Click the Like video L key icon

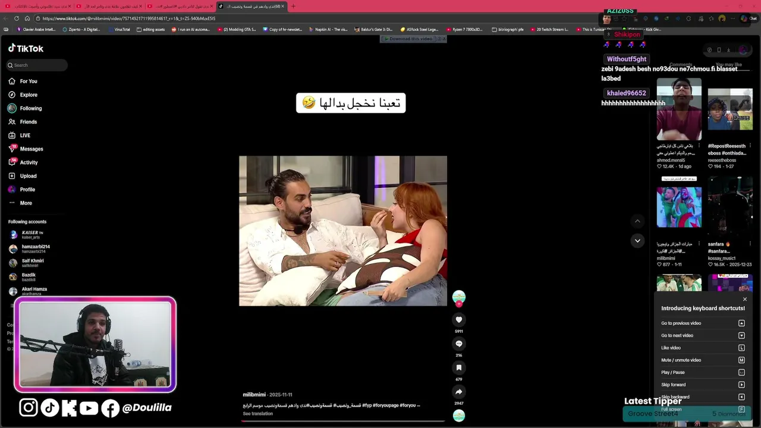[x=741, y=348]
